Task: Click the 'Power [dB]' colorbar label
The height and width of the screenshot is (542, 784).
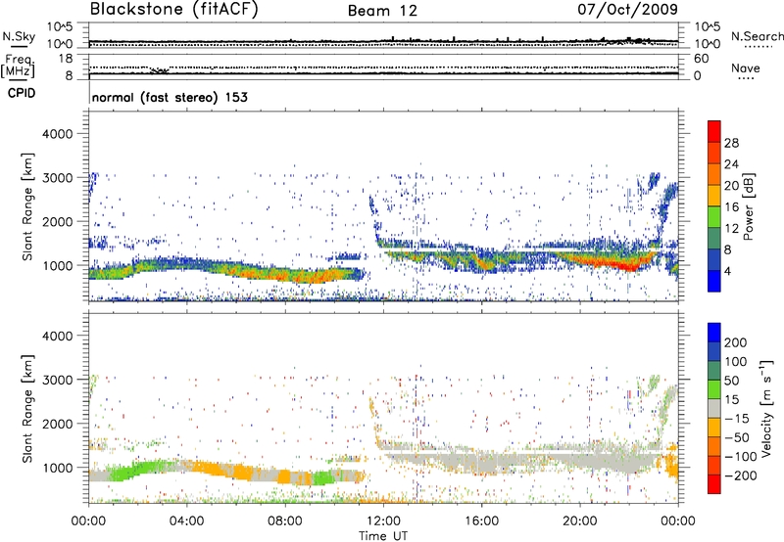Action: 748,206
